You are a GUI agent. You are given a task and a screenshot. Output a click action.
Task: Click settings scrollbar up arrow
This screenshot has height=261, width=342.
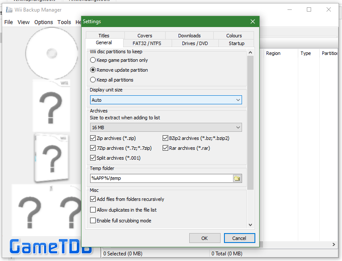[251, 53]
